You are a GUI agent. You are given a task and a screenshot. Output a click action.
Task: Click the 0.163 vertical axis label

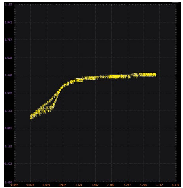click(8, 146)
